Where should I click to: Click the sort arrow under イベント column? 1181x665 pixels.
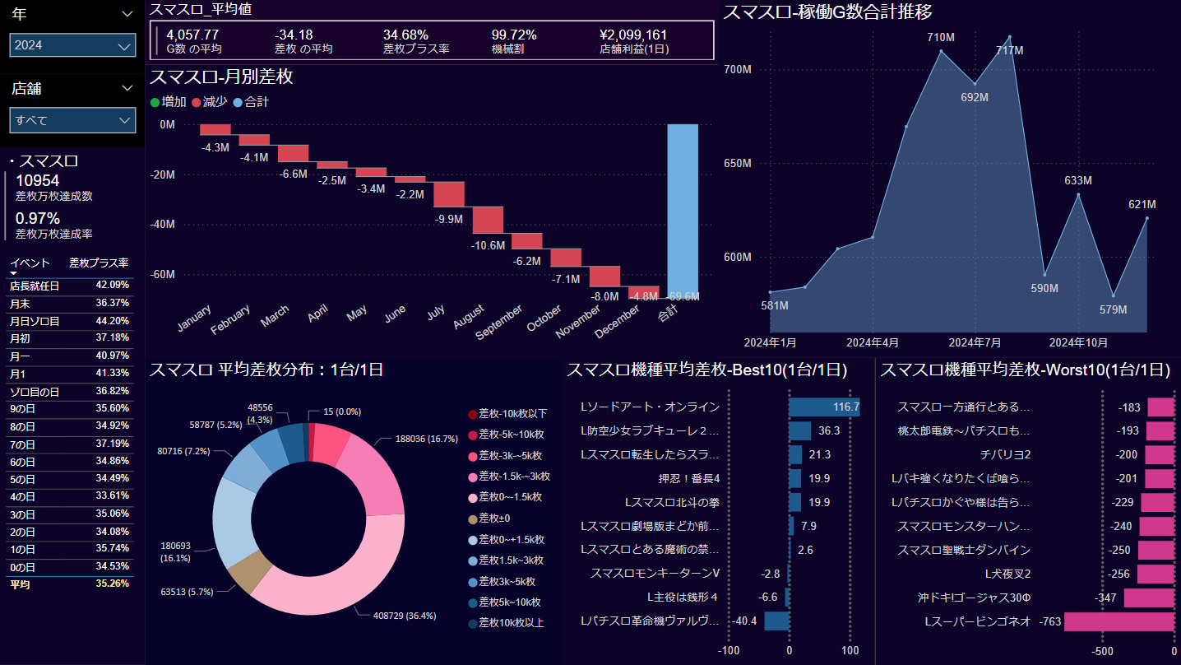(13, 273)
